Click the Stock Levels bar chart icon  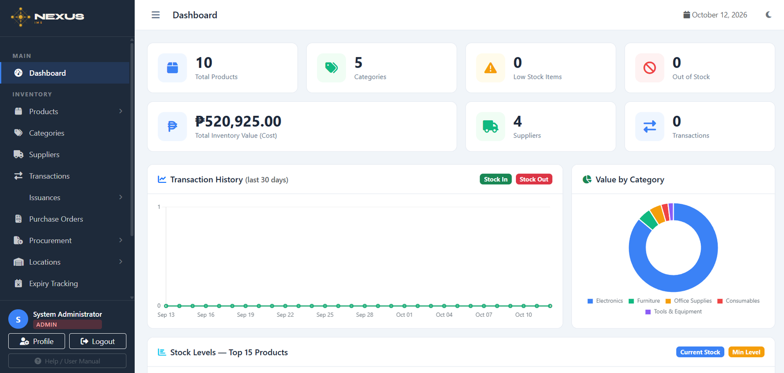[x=162, y=352]
